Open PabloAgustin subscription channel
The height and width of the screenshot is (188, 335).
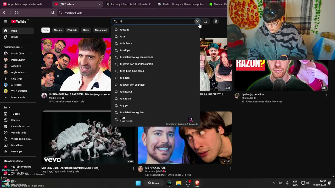(x=18, y=60)
